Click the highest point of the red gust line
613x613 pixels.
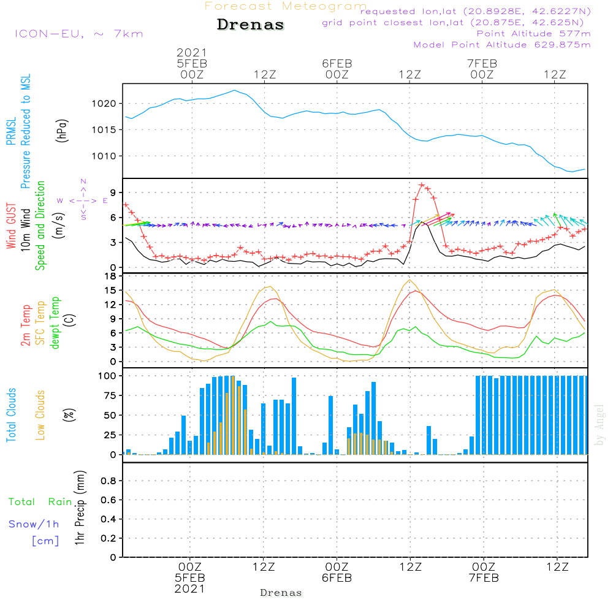pos(422,185)
